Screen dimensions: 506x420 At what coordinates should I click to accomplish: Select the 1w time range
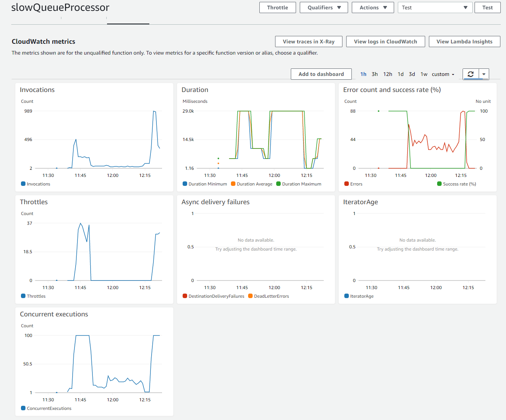coord(424,74)
